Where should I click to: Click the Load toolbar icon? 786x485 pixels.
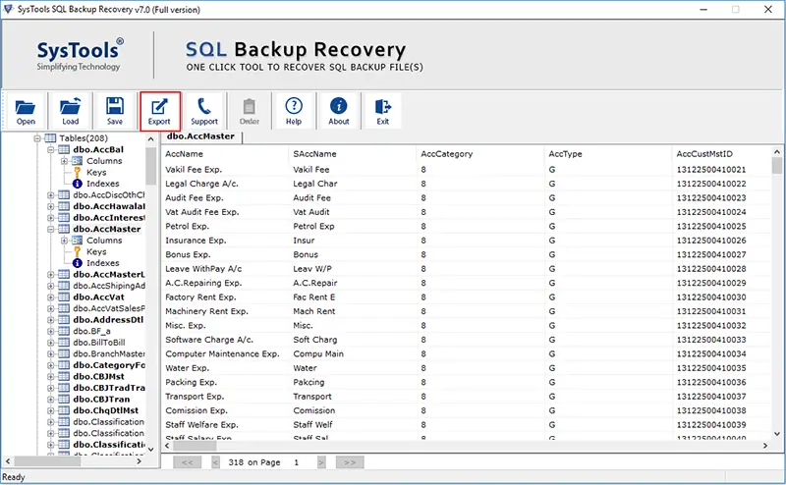coord(70,111)
